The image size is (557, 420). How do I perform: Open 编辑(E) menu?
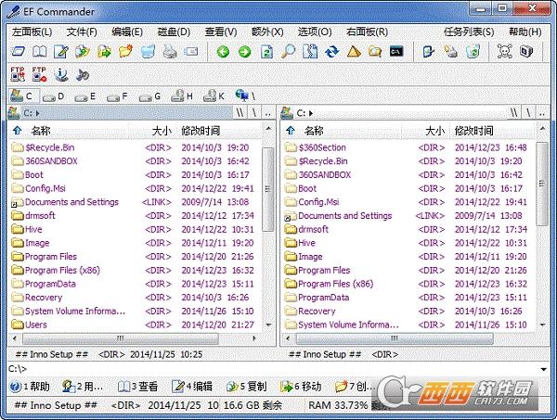127,32
